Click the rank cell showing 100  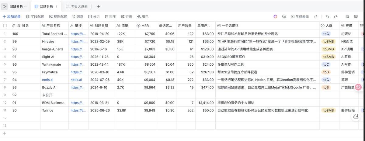(x=25, y=34)
